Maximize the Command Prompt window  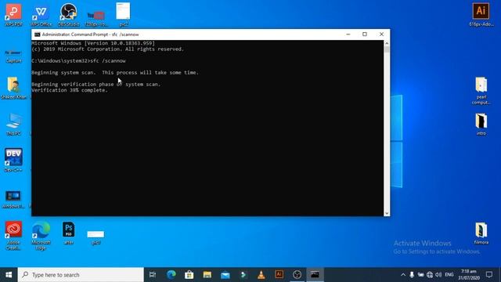[x=365, y=34]
